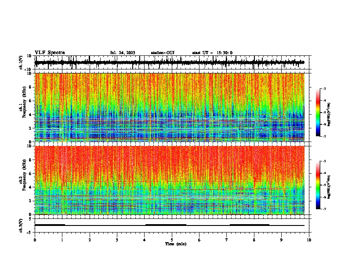Click the time axis tick label "2"
Screen dimensions: 348x269
[x=90, y=240]
